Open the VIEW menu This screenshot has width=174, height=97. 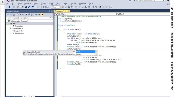(20, 4)
